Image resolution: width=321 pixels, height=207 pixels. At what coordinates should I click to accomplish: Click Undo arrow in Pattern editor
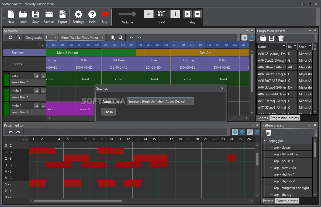pyautogui.click(x=11, y=132)
